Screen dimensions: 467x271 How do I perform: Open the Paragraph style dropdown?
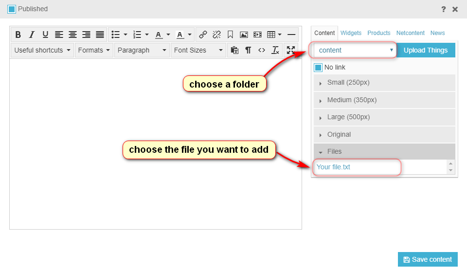point(142,50)
